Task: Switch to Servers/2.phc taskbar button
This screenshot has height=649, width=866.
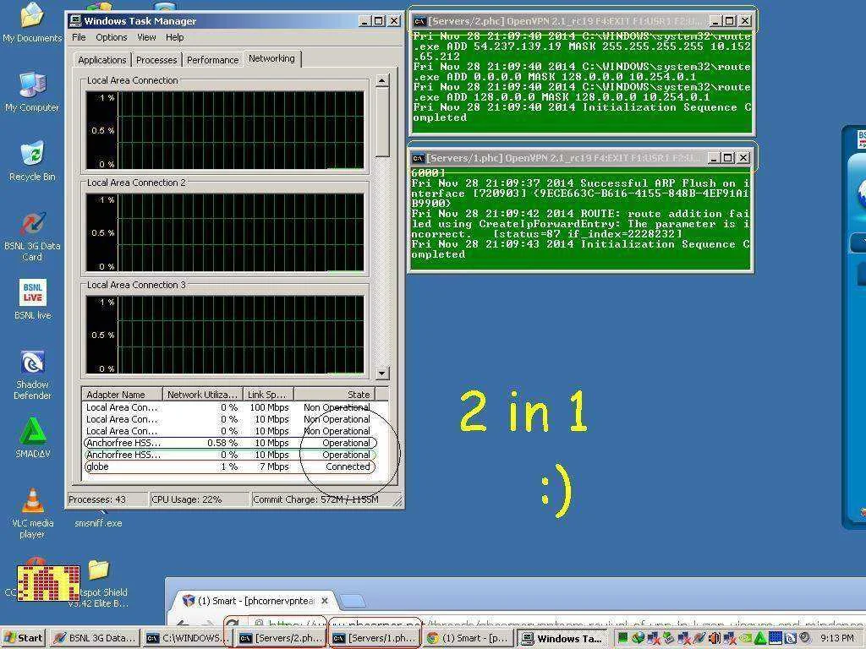Action: 282,638
